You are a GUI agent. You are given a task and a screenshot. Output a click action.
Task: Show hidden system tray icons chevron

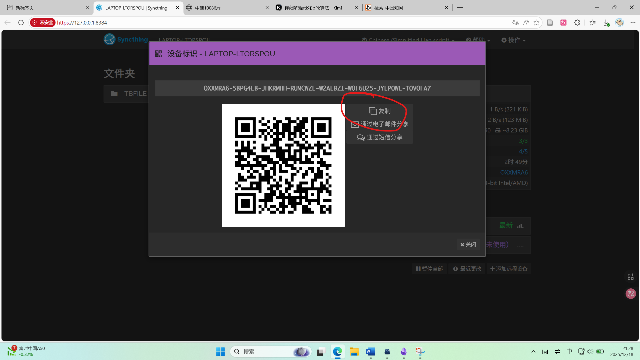click(x=533, y=351)
